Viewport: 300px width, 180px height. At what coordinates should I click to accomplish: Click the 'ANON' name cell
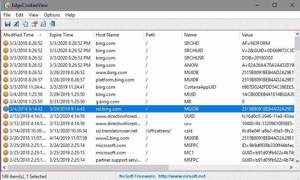[191, 65]
